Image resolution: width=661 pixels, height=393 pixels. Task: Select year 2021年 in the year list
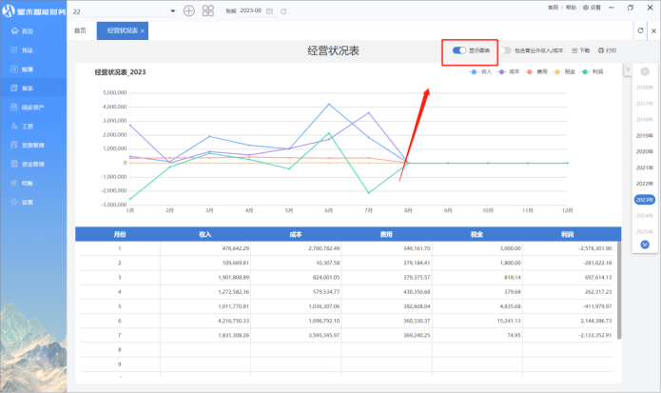tap(645, 167)
